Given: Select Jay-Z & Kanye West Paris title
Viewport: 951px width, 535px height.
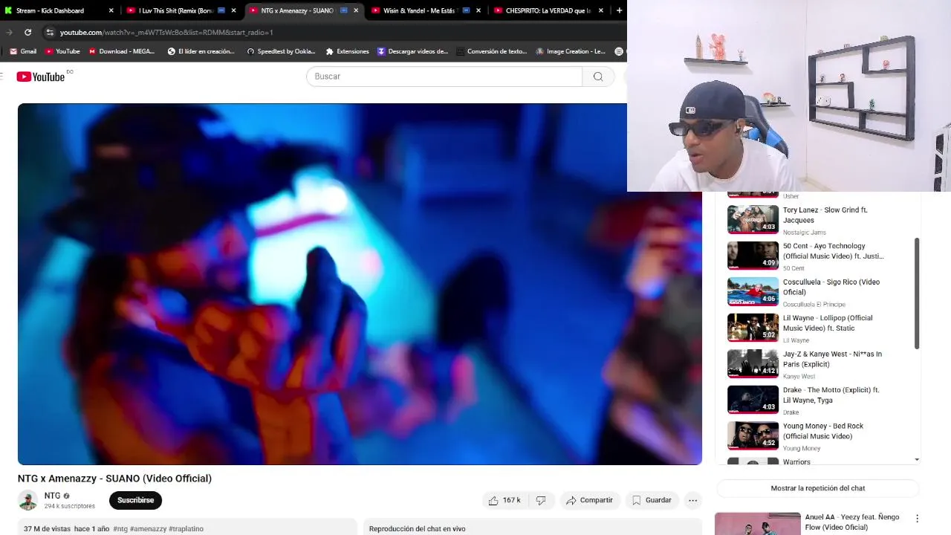Looking at the screenshot, I should [x=832, y=359].
